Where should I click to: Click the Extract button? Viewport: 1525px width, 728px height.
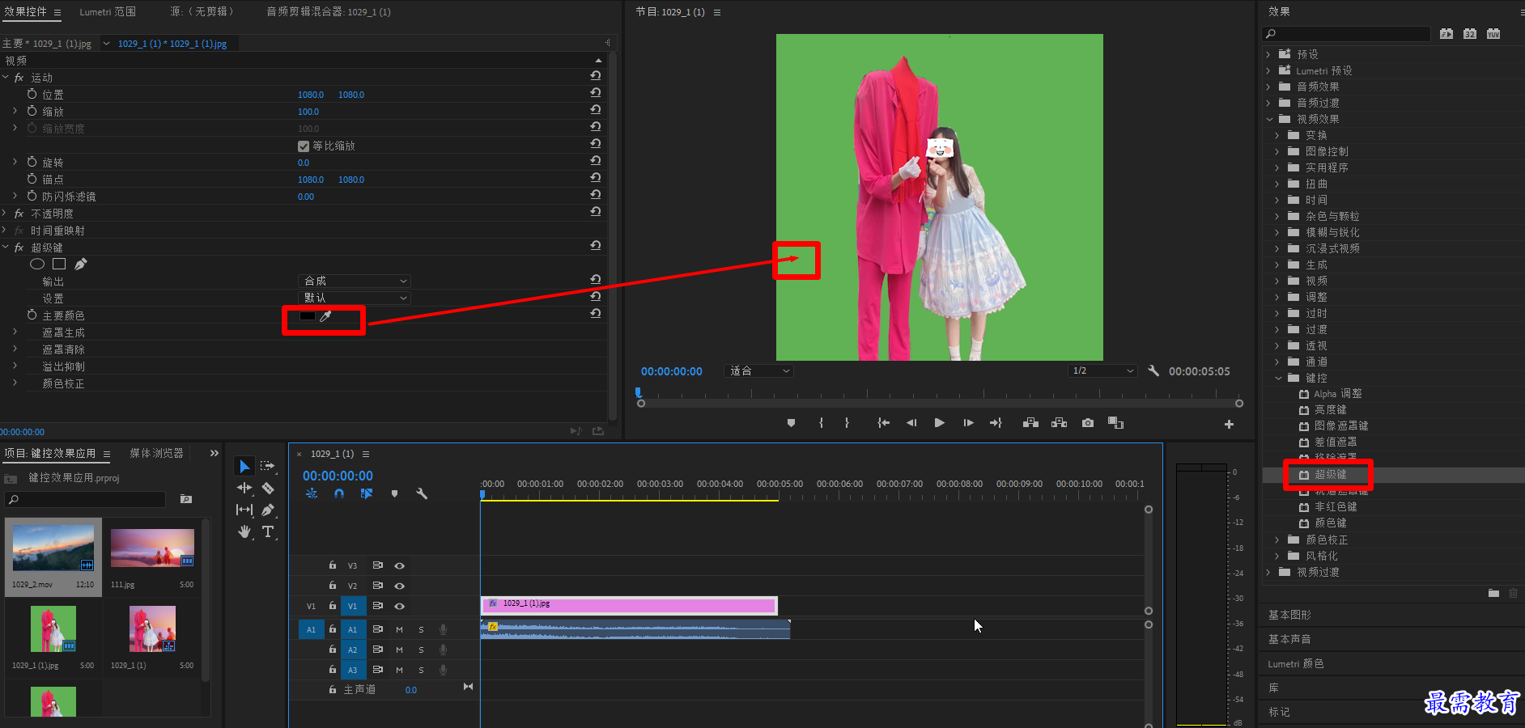[x=1059, y=423]
